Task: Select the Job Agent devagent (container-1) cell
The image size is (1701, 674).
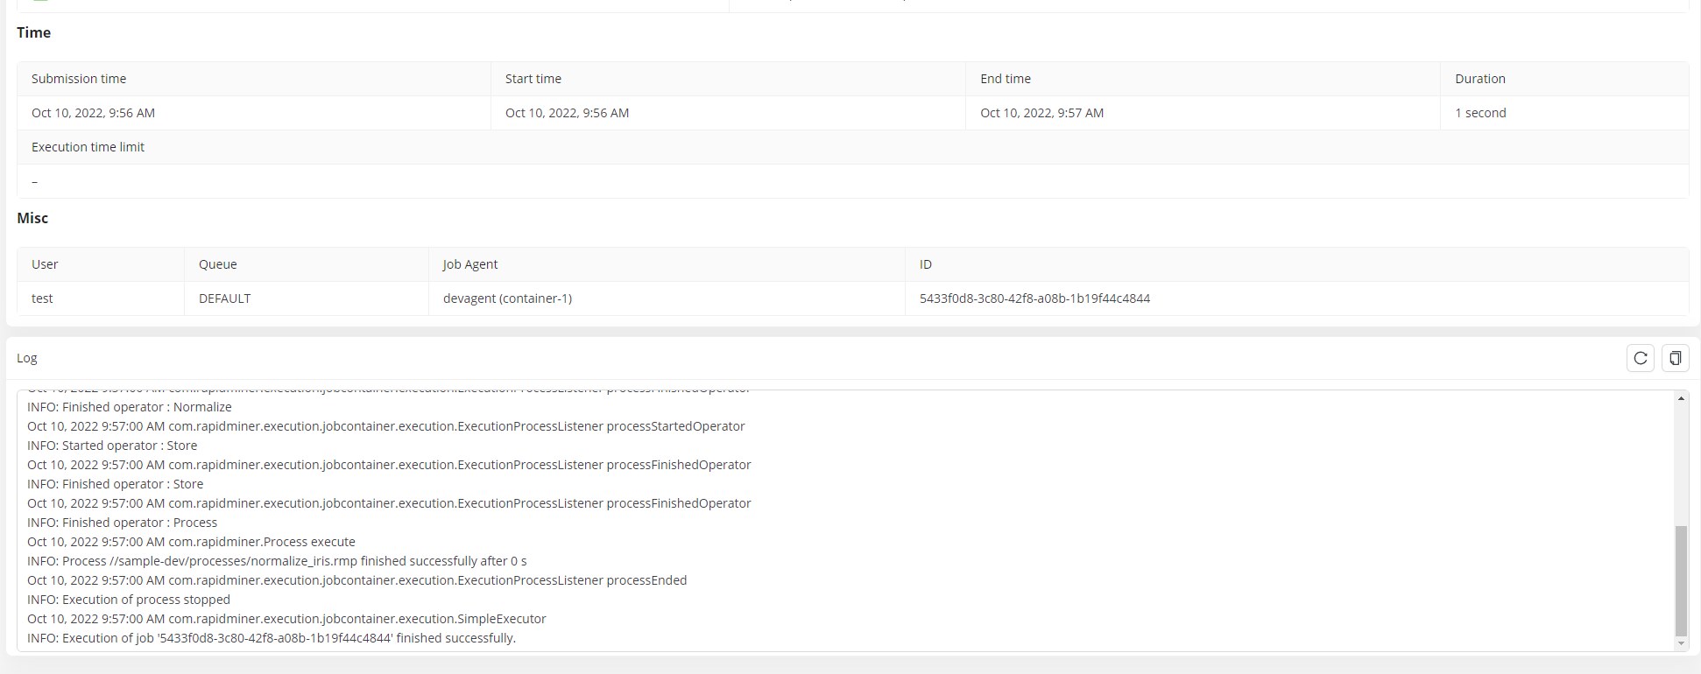Action: click(x=507, y=298)
